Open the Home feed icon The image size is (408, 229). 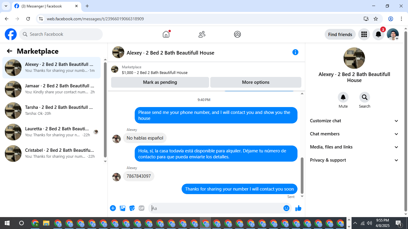pyautogui.click(x=166, y=34)
